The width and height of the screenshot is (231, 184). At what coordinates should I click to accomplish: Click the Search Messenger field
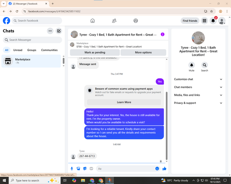32,40
